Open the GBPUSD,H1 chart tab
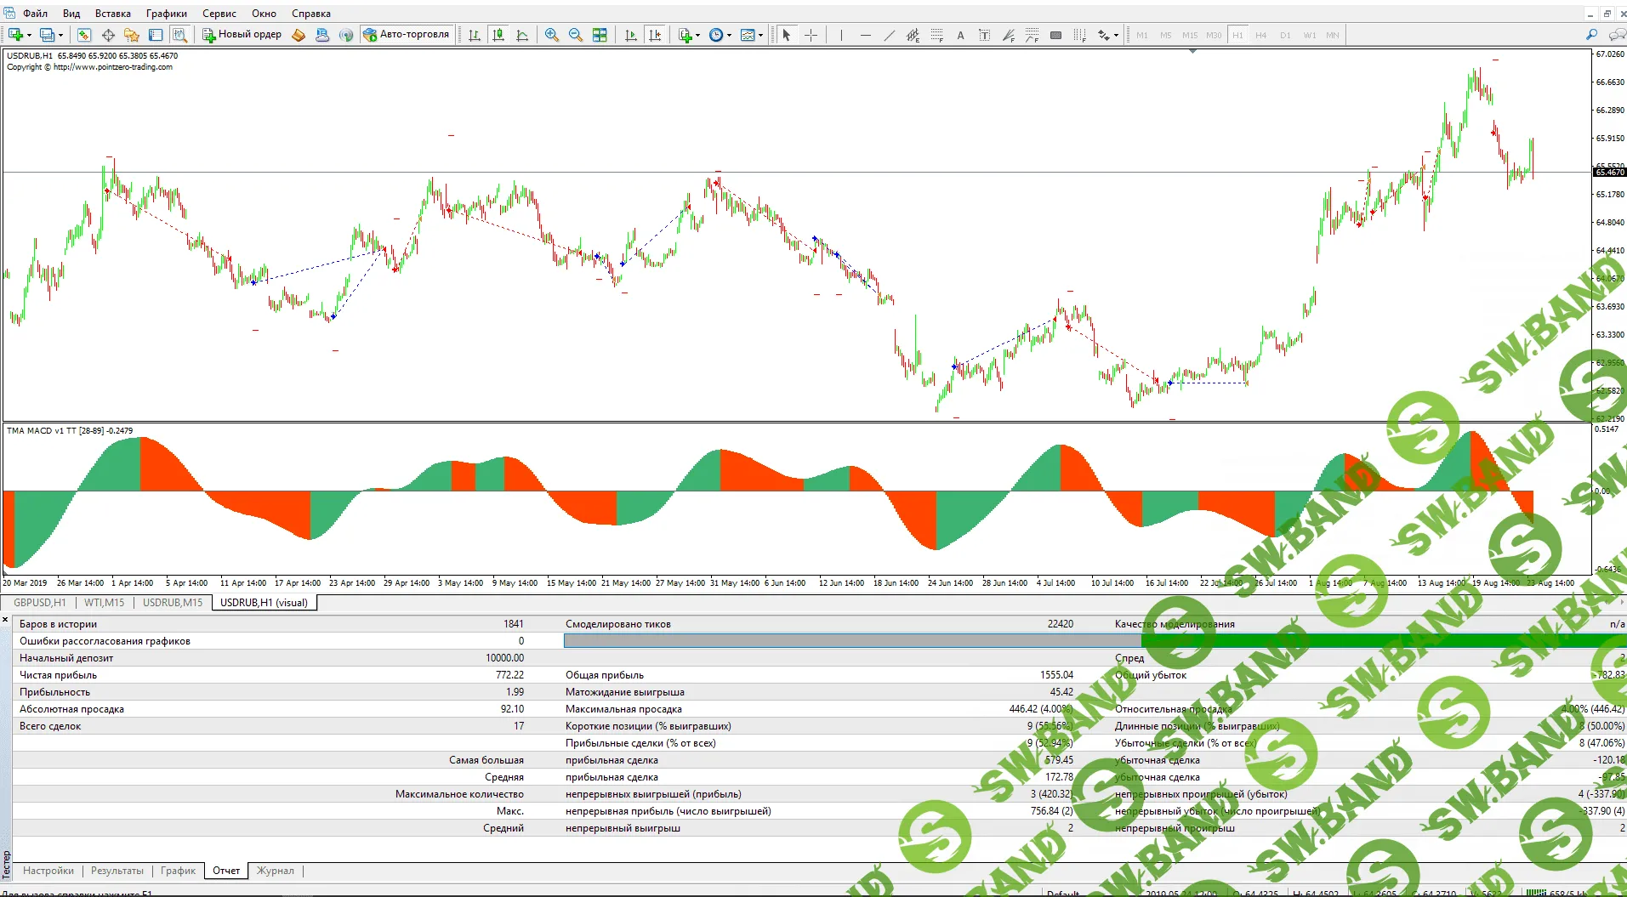The image size is (1627, 897). [x=39, y=603]
